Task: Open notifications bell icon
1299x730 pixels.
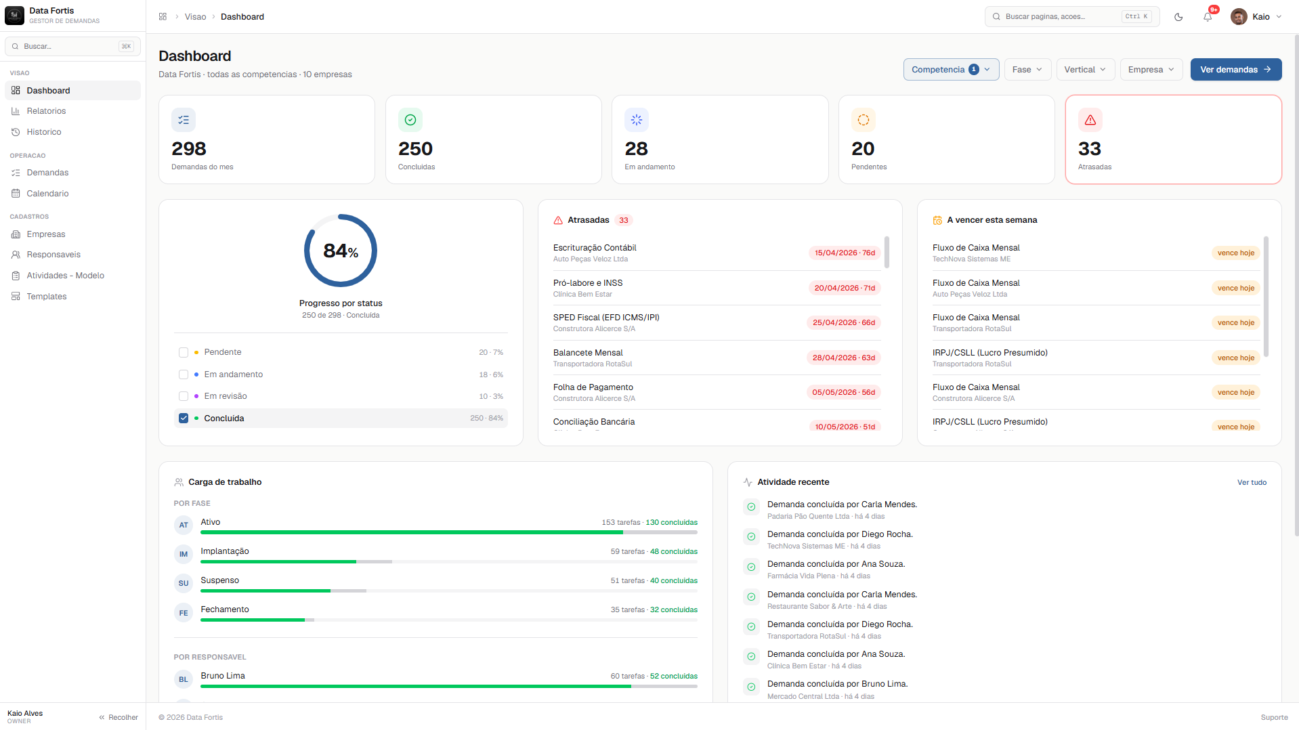Action: click(1208, 17)
